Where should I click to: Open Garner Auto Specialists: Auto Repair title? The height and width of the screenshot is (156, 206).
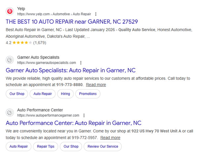pyautogui.click(x=71, y=70)
